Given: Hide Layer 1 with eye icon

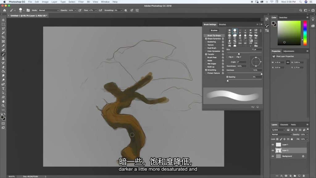Looking at the screenshot, I should 272,145.
